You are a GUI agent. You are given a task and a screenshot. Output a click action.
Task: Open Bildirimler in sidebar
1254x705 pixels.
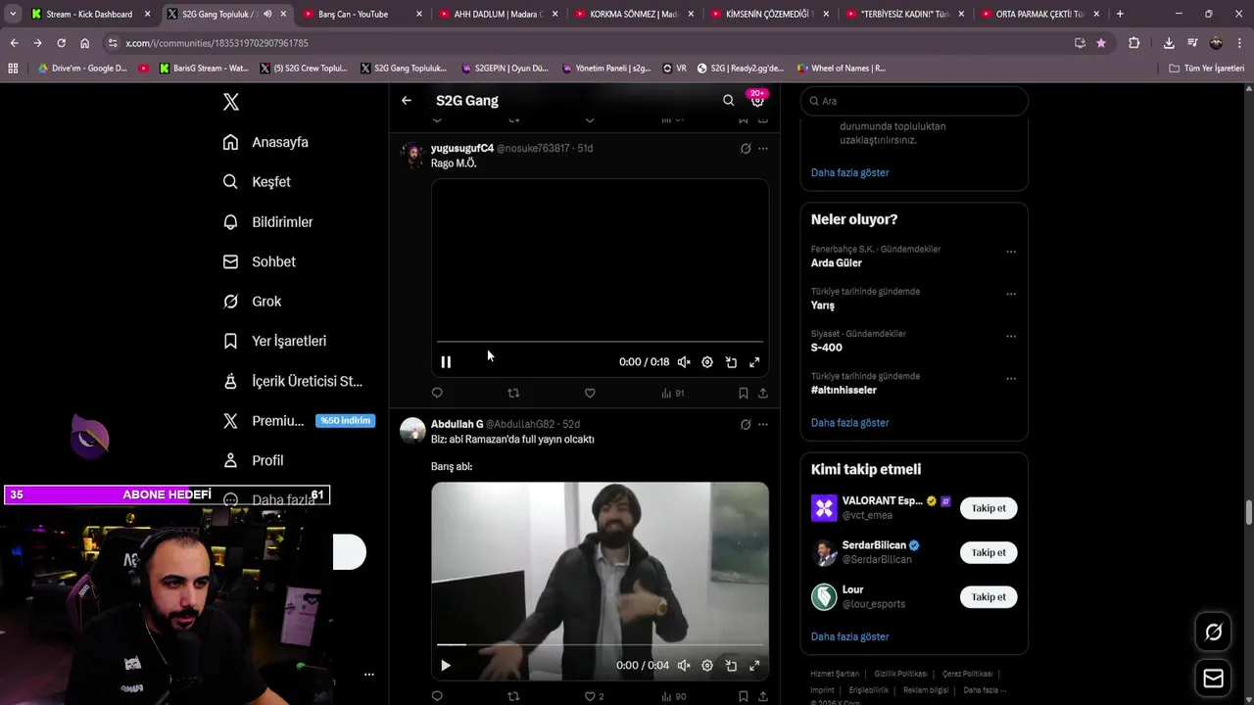click(267, 222)
